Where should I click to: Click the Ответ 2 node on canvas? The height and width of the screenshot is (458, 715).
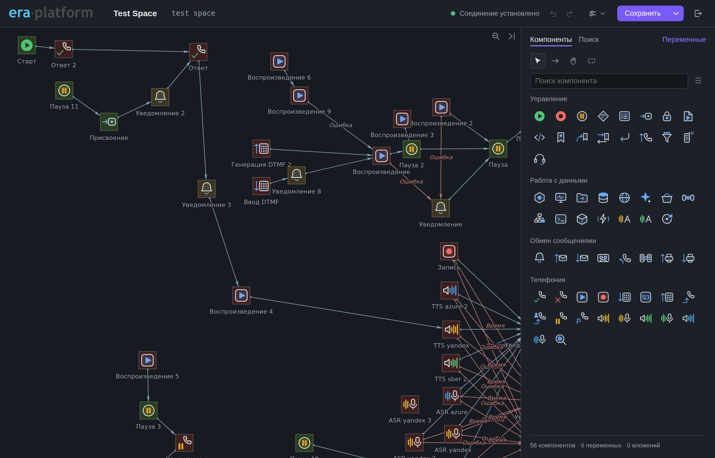[64, 49]
